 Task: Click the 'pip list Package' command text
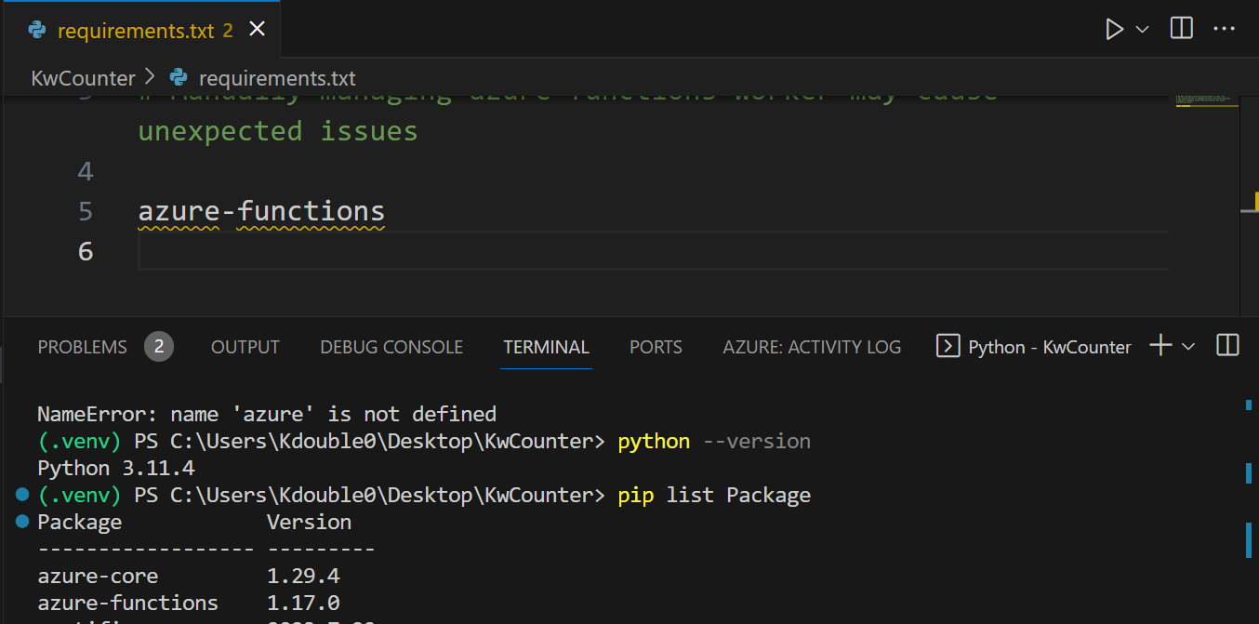click(714, 495)
